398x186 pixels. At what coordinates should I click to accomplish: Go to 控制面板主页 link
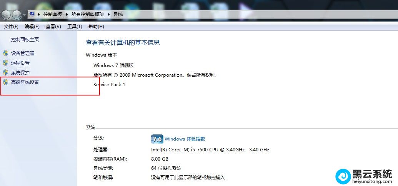tap(25, 39)
